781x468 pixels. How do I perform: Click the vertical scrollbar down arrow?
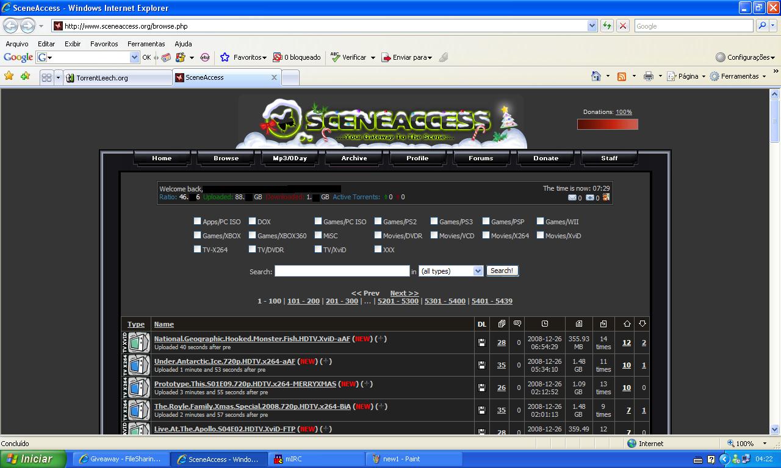tap(775, 429)
